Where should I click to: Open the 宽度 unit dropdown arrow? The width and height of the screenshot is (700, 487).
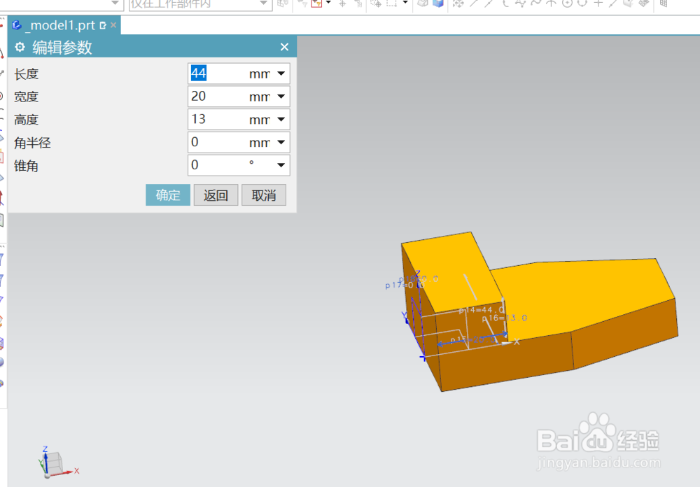[281, 97]
